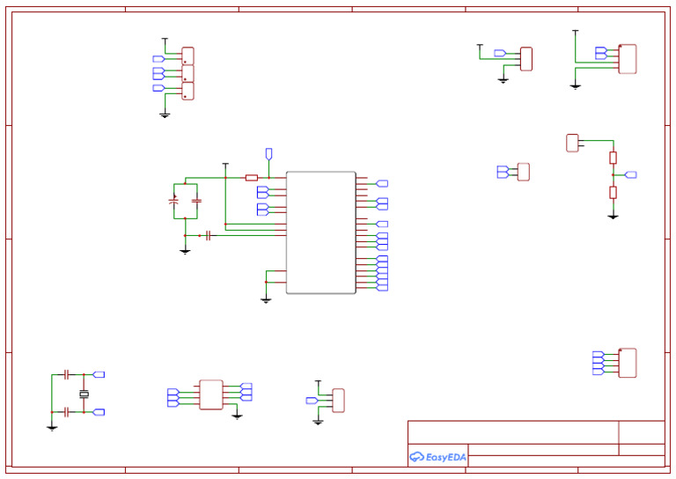Select the net port at the crystal's top

tap(99, 374)
